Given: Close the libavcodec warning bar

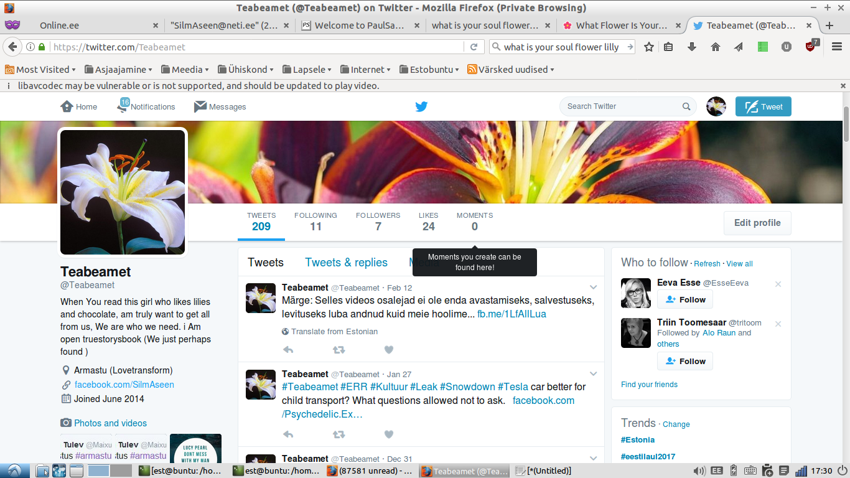Looking at the screenshot, I should [x=843, y=86].
